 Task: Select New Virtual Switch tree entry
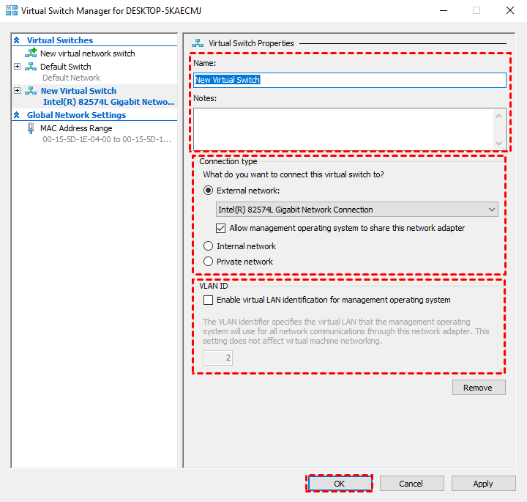pos(78,91)
